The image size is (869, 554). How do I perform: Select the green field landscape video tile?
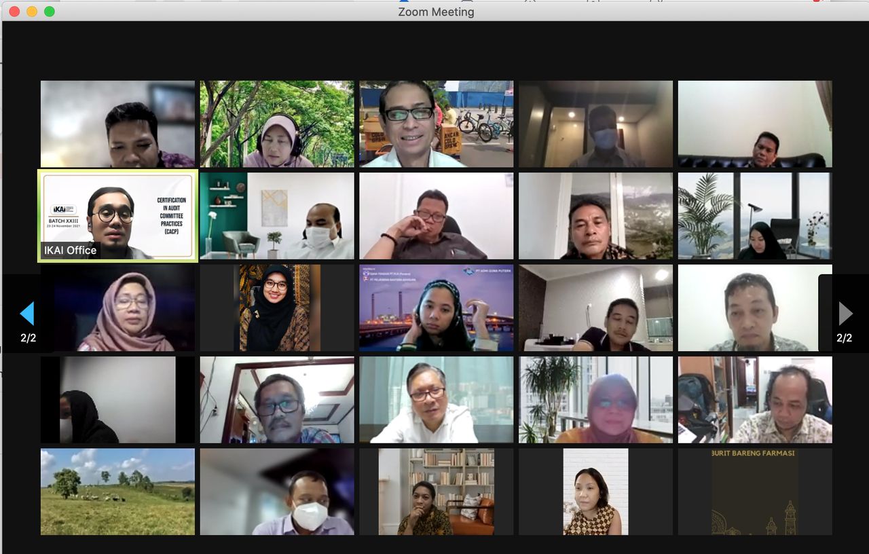coord(117,492)
